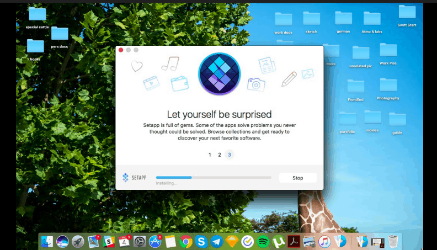Switch to slide 2 of the intro
Image resolution: width=437 pixels, height=250 pixels.
(220, 155)
